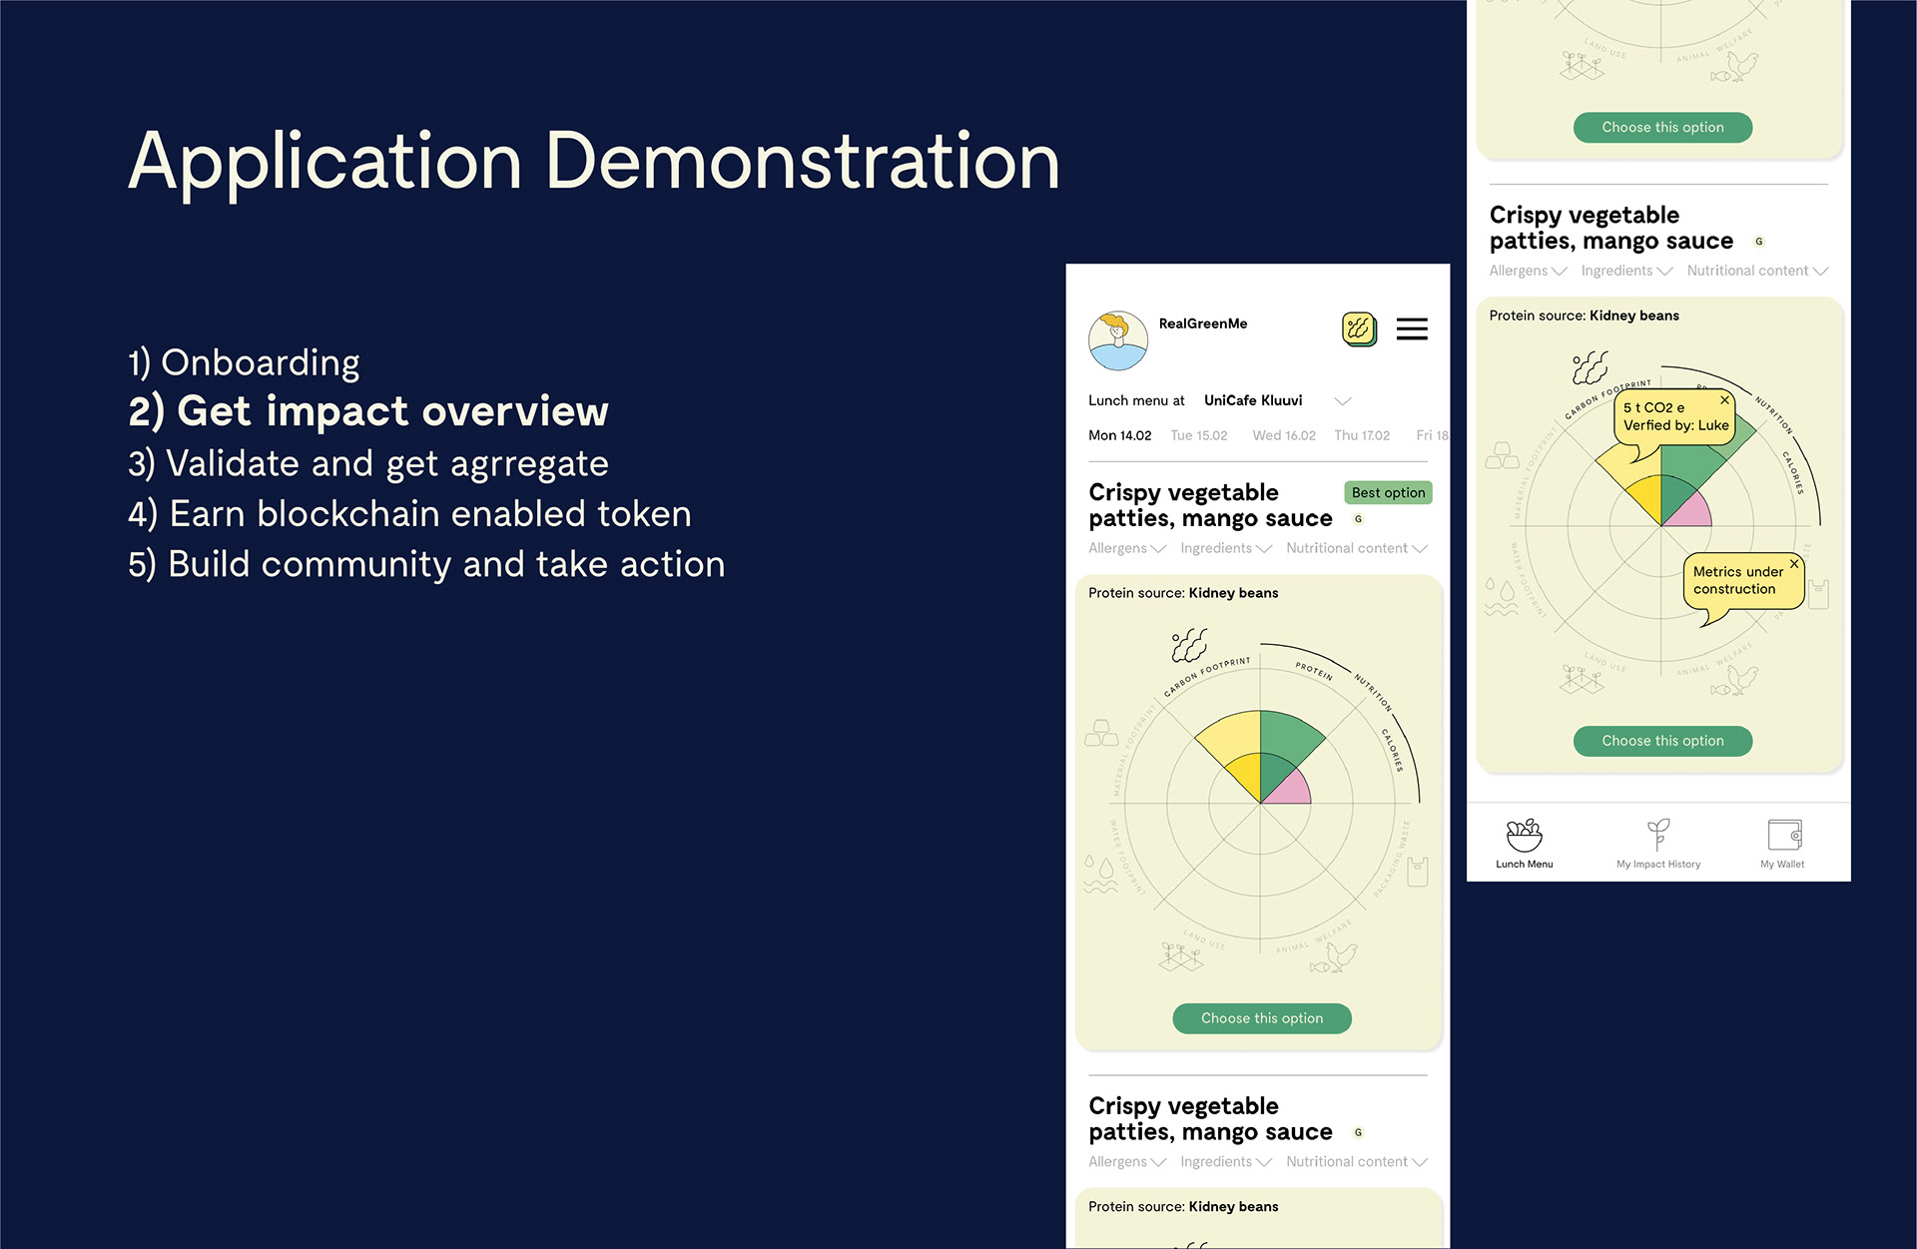
Task: Click the pink chart segment in left radar
Action: click(x=1291, y=790)
